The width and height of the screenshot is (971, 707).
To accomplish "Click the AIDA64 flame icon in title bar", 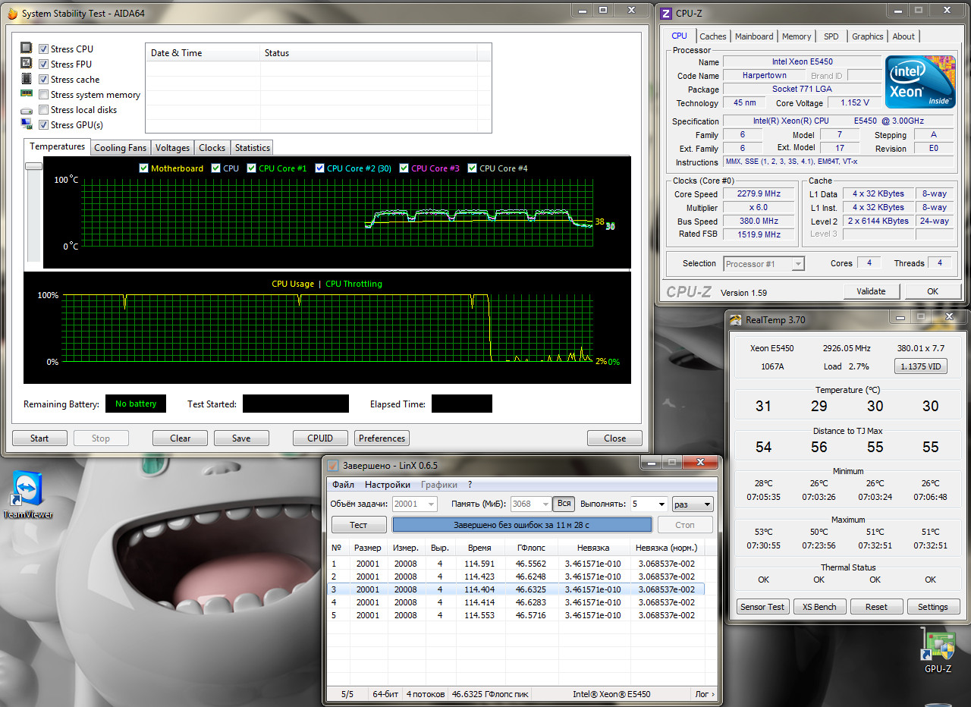I will point(12,14).
